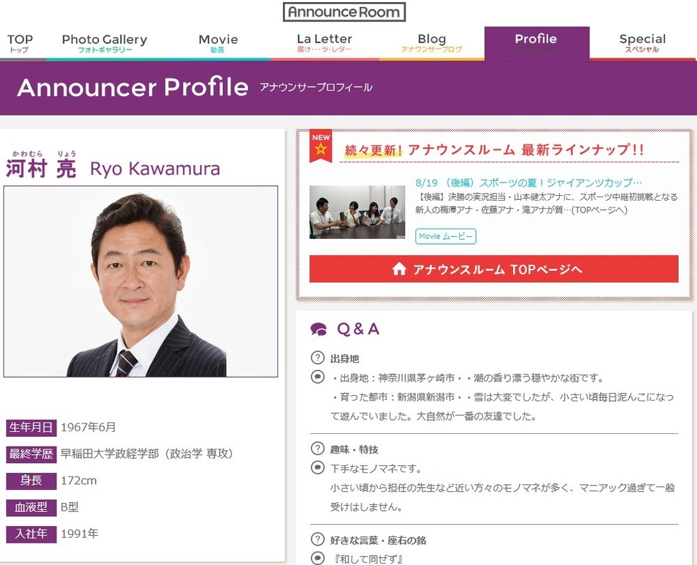Click the answer bubble icon beside 『和して同ぜず』
Viewport: 697px width, 565px height.
click(x=318, y=558)
